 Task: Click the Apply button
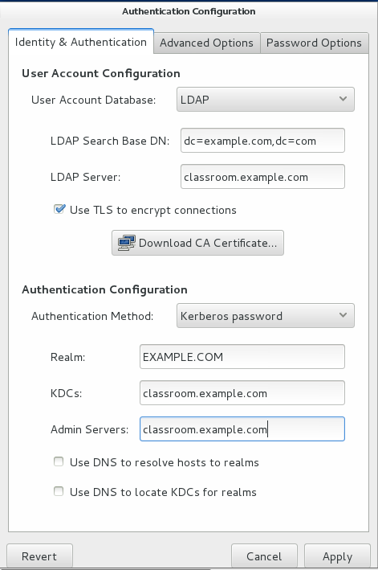click(337, 556)
